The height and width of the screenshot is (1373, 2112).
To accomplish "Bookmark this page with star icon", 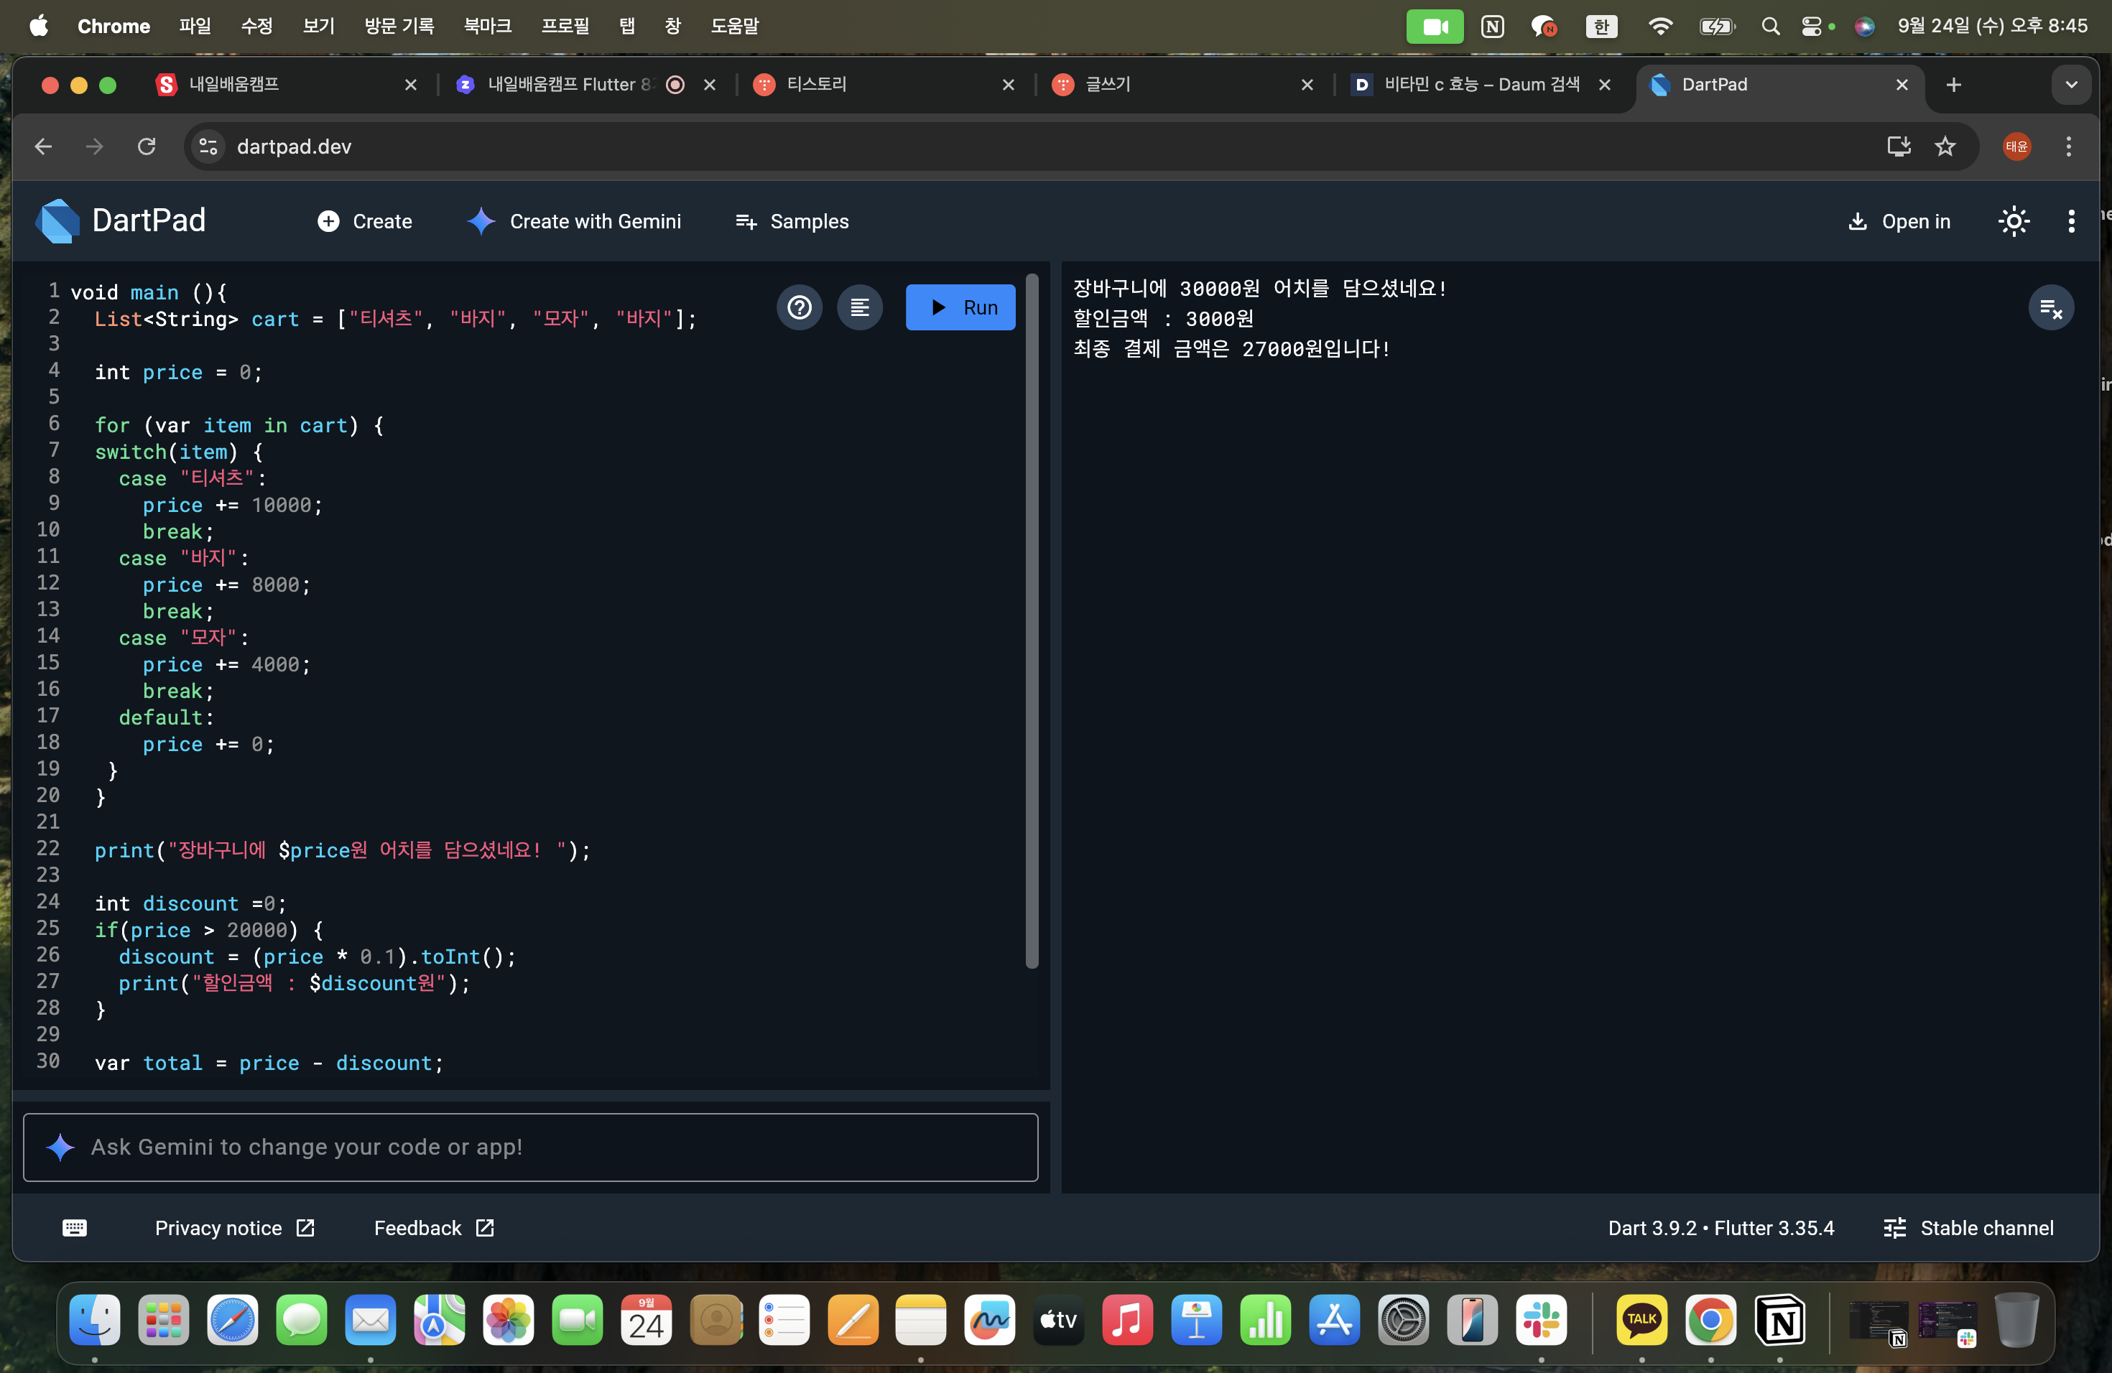I will [x=1945, y=146].
